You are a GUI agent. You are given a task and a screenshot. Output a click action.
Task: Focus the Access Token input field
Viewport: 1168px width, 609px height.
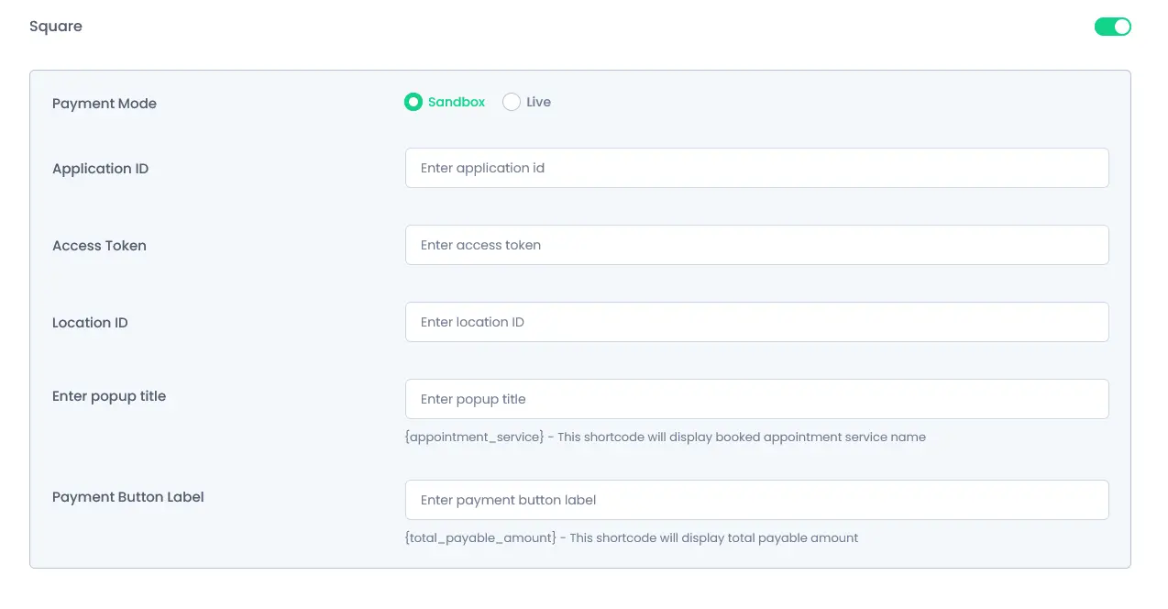(757, 245)
